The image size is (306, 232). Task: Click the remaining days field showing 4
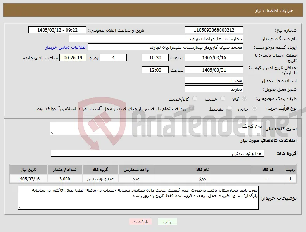[x=113, y=57]
